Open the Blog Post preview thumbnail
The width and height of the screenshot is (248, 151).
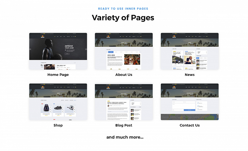click(x=124, y=102)
